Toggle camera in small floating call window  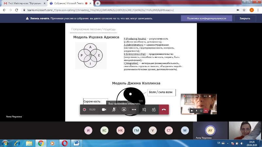[192, 111]
